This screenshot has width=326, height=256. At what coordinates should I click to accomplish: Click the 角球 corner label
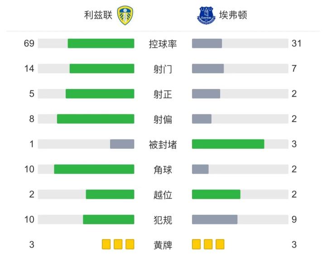pos(163,170)
